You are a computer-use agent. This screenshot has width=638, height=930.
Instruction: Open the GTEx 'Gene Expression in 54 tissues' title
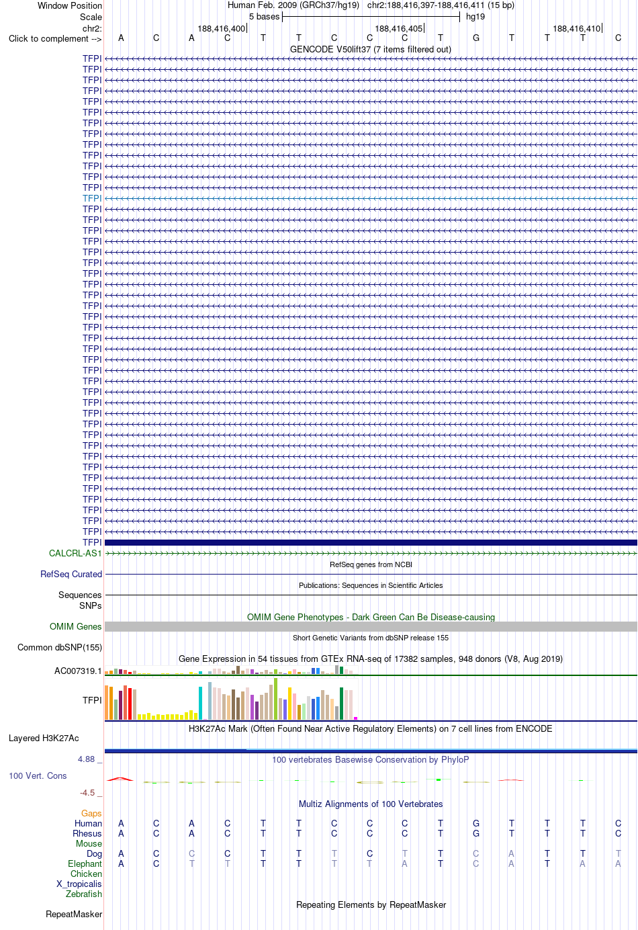(371, 659)
